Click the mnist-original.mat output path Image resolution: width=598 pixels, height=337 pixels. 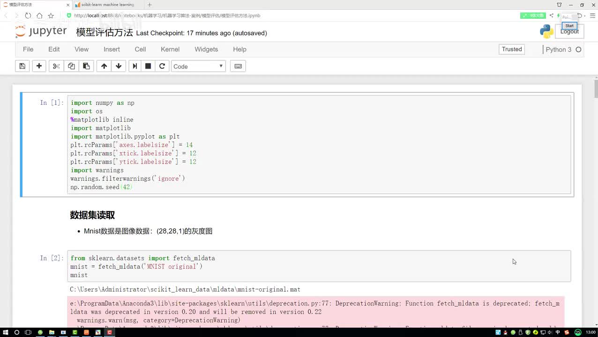coord(185,290)
